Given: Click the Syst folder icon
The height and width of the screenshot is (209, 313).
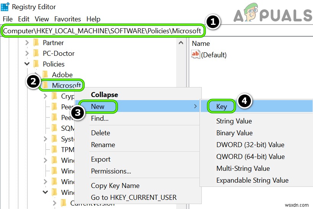Looking at the screenshot, I should pos(55,139).
